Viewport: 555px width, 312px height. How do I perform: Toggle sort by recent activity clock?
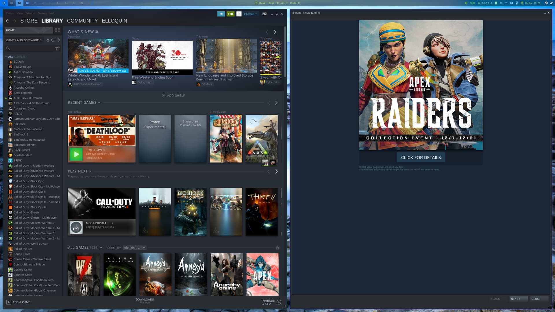[x=53, y=40]
